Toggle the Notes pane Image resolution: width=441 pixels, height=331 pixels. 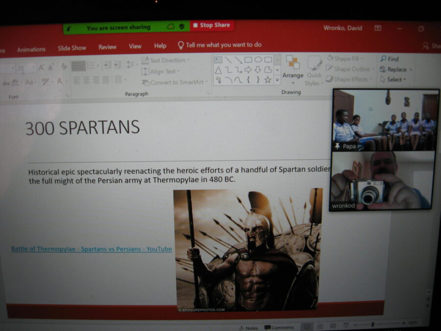[248, 328]
